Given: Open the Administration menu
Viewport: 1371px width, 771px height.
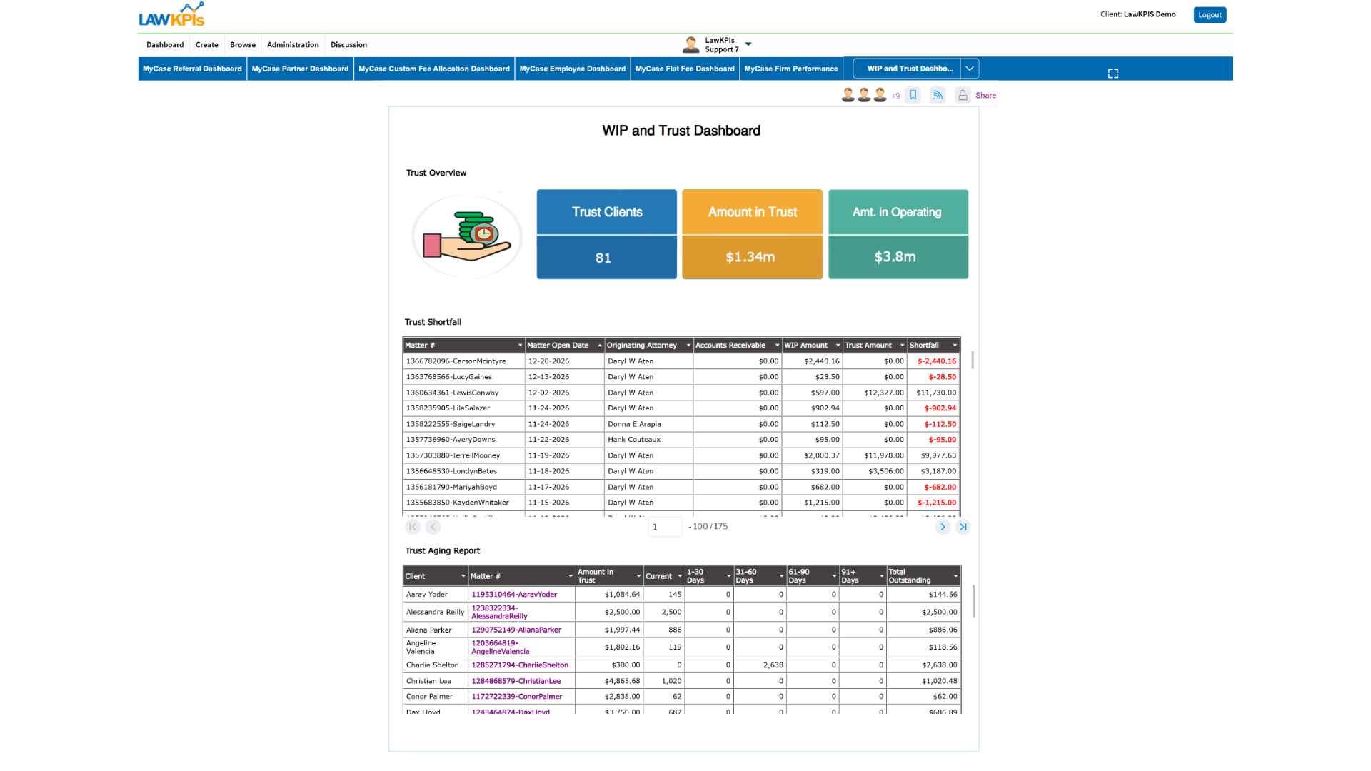Looking at the screenshot, I should point(293,44).
